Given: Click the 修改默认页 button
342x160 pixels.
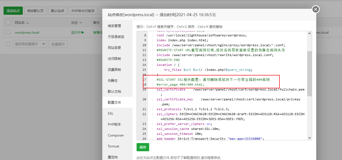Looking at the screenshot, I should point(35,11).
